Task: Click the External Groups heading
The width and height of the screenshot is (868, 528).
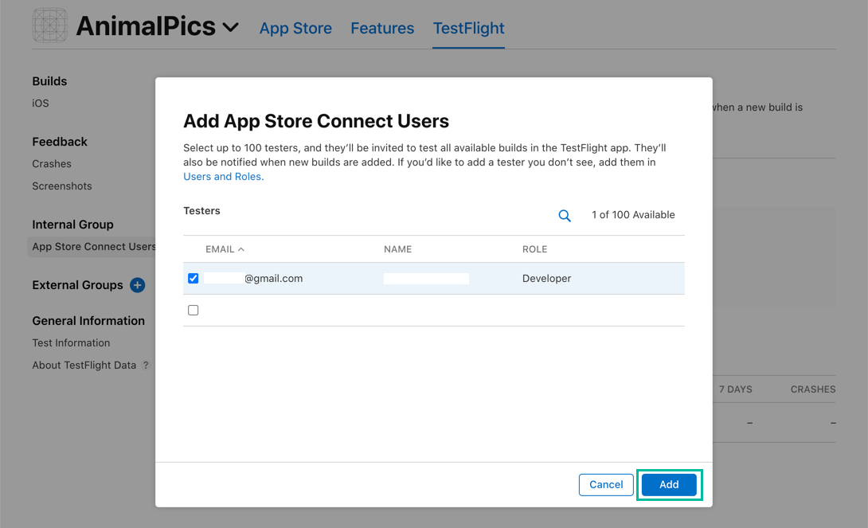Action: [x=77, y=285]
